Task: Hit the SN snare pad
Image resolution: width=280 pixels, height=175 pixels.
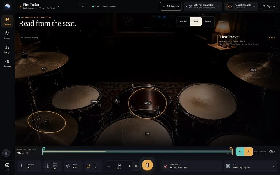Action: (147, 134)
